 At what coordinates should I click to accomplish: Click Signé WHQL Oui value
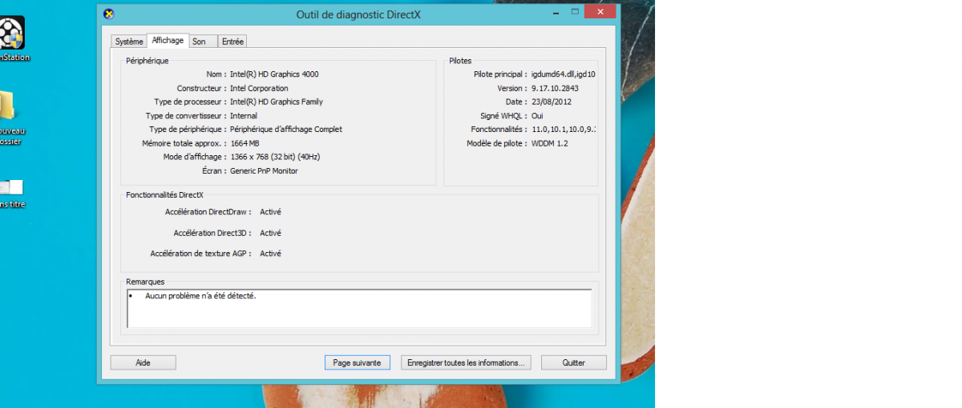point(537,116)
